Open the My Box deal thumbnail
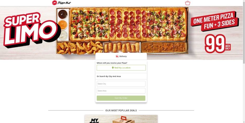The image size is (245, 123). pos(121,119)
